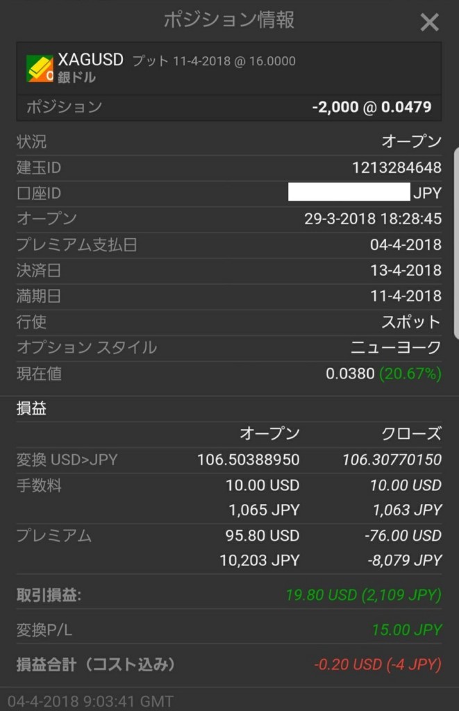Tap the expiry date 11-4-2018 row value
The height and width of the screenshot is (711, 459).
pos(406,296)
